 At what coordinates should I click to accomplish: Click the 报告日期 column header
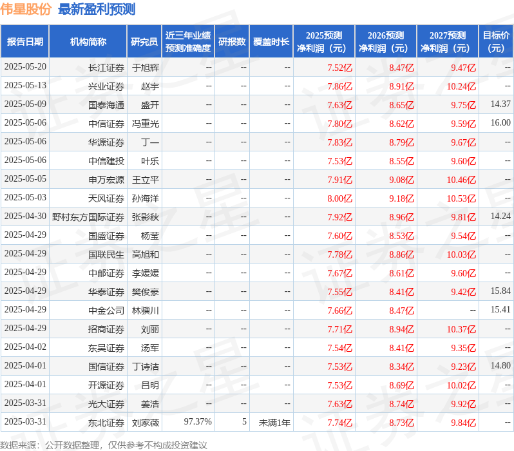pyautogui.click(x=25, y=41)
